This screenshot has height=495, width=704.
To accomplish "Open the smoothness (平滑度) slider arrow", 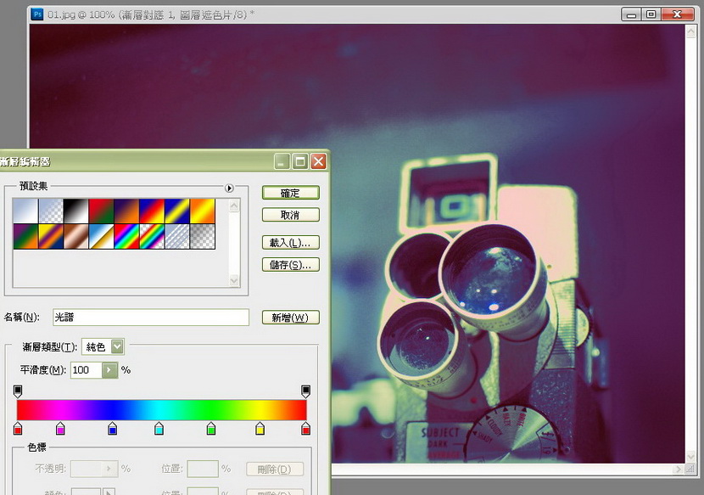I will click(x=109, y=370).
